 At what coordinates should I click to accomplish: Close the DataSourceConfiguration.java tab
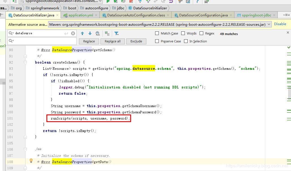pyautogui.click(x=231, y=15)
